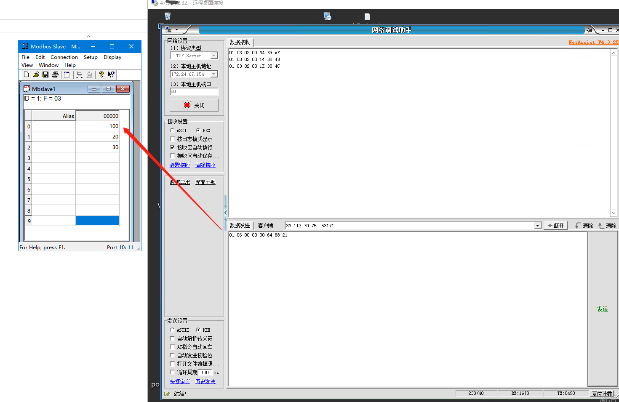Image resolution: width=619 pixels, height=402 pixels.
Task: Enable 按日志模式显示 checkbox
Action: [172, 139]
